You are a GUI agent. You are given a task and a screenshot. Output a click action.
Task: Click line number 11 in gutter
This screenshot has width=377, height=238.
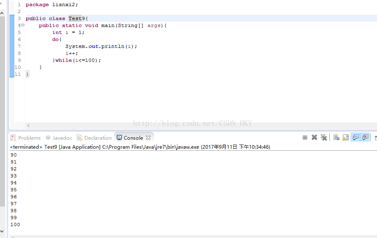pos(18,74)
